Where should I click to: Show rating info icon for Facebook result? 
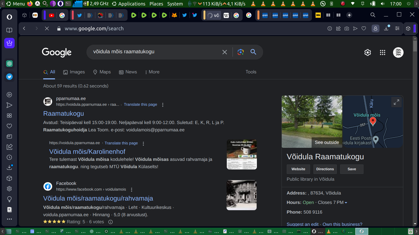(111, 222)
